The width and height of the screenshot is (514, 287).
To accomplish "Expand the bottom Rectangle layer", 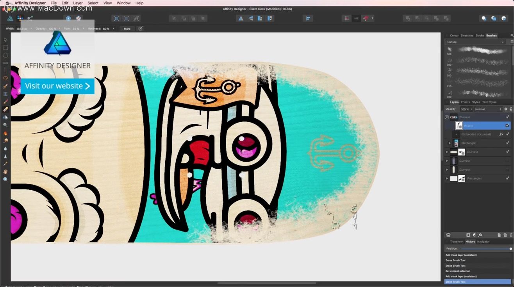I will coord(447,178).
